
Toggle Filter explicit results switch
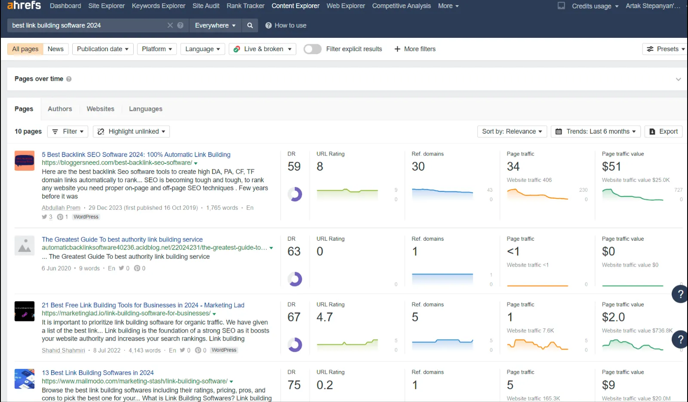(312, 49)
